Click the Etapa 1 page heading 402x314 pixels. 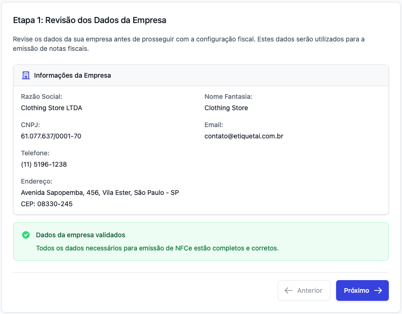pos(89,20)
